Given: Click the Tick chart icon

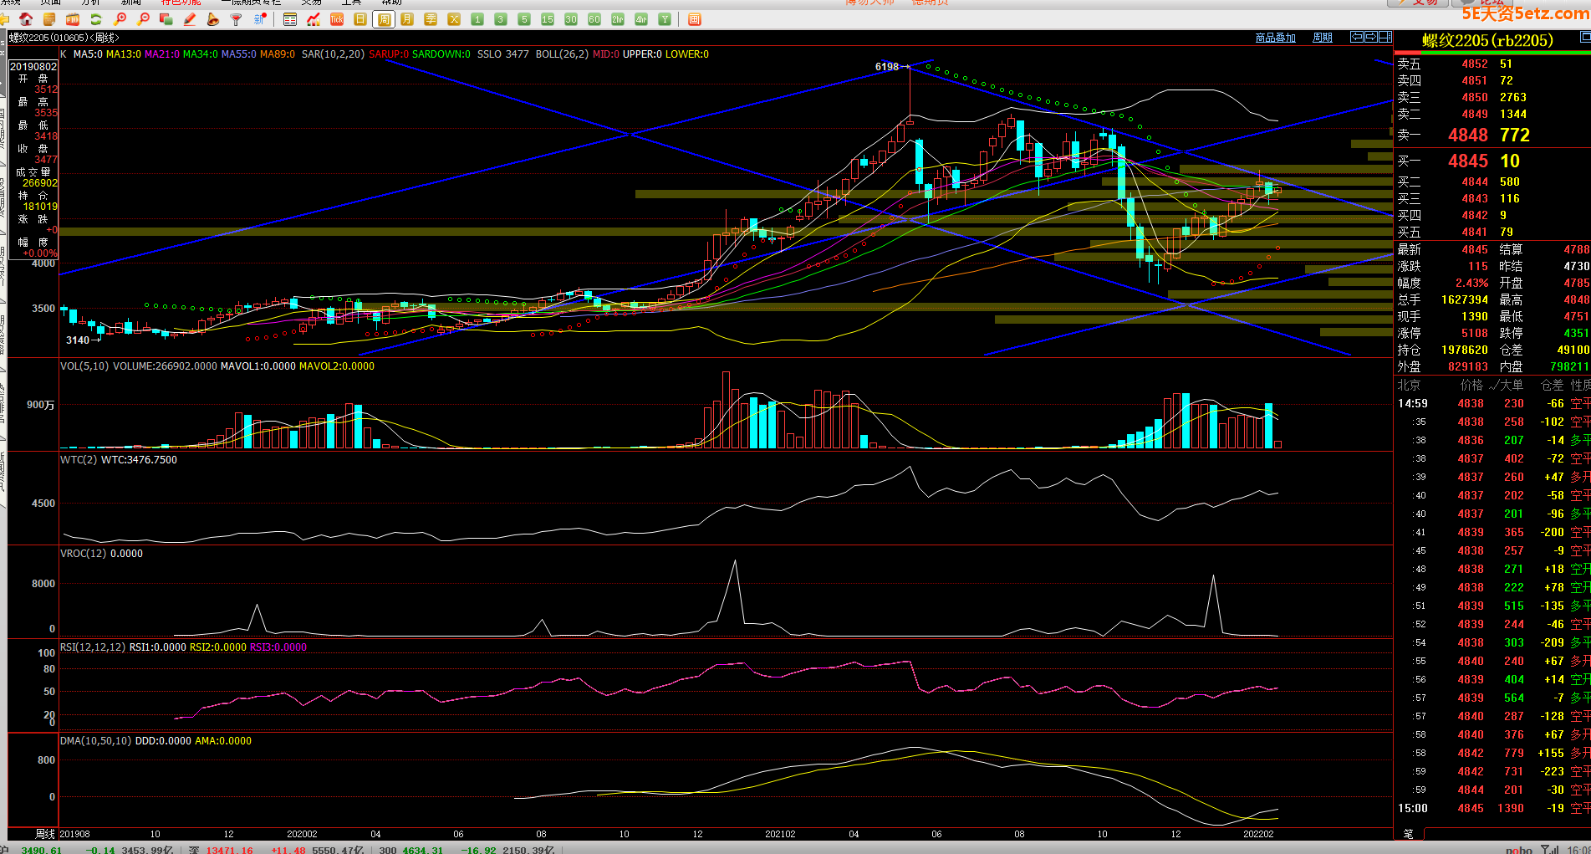Looking at the screenshot, I should click(337, 19).
